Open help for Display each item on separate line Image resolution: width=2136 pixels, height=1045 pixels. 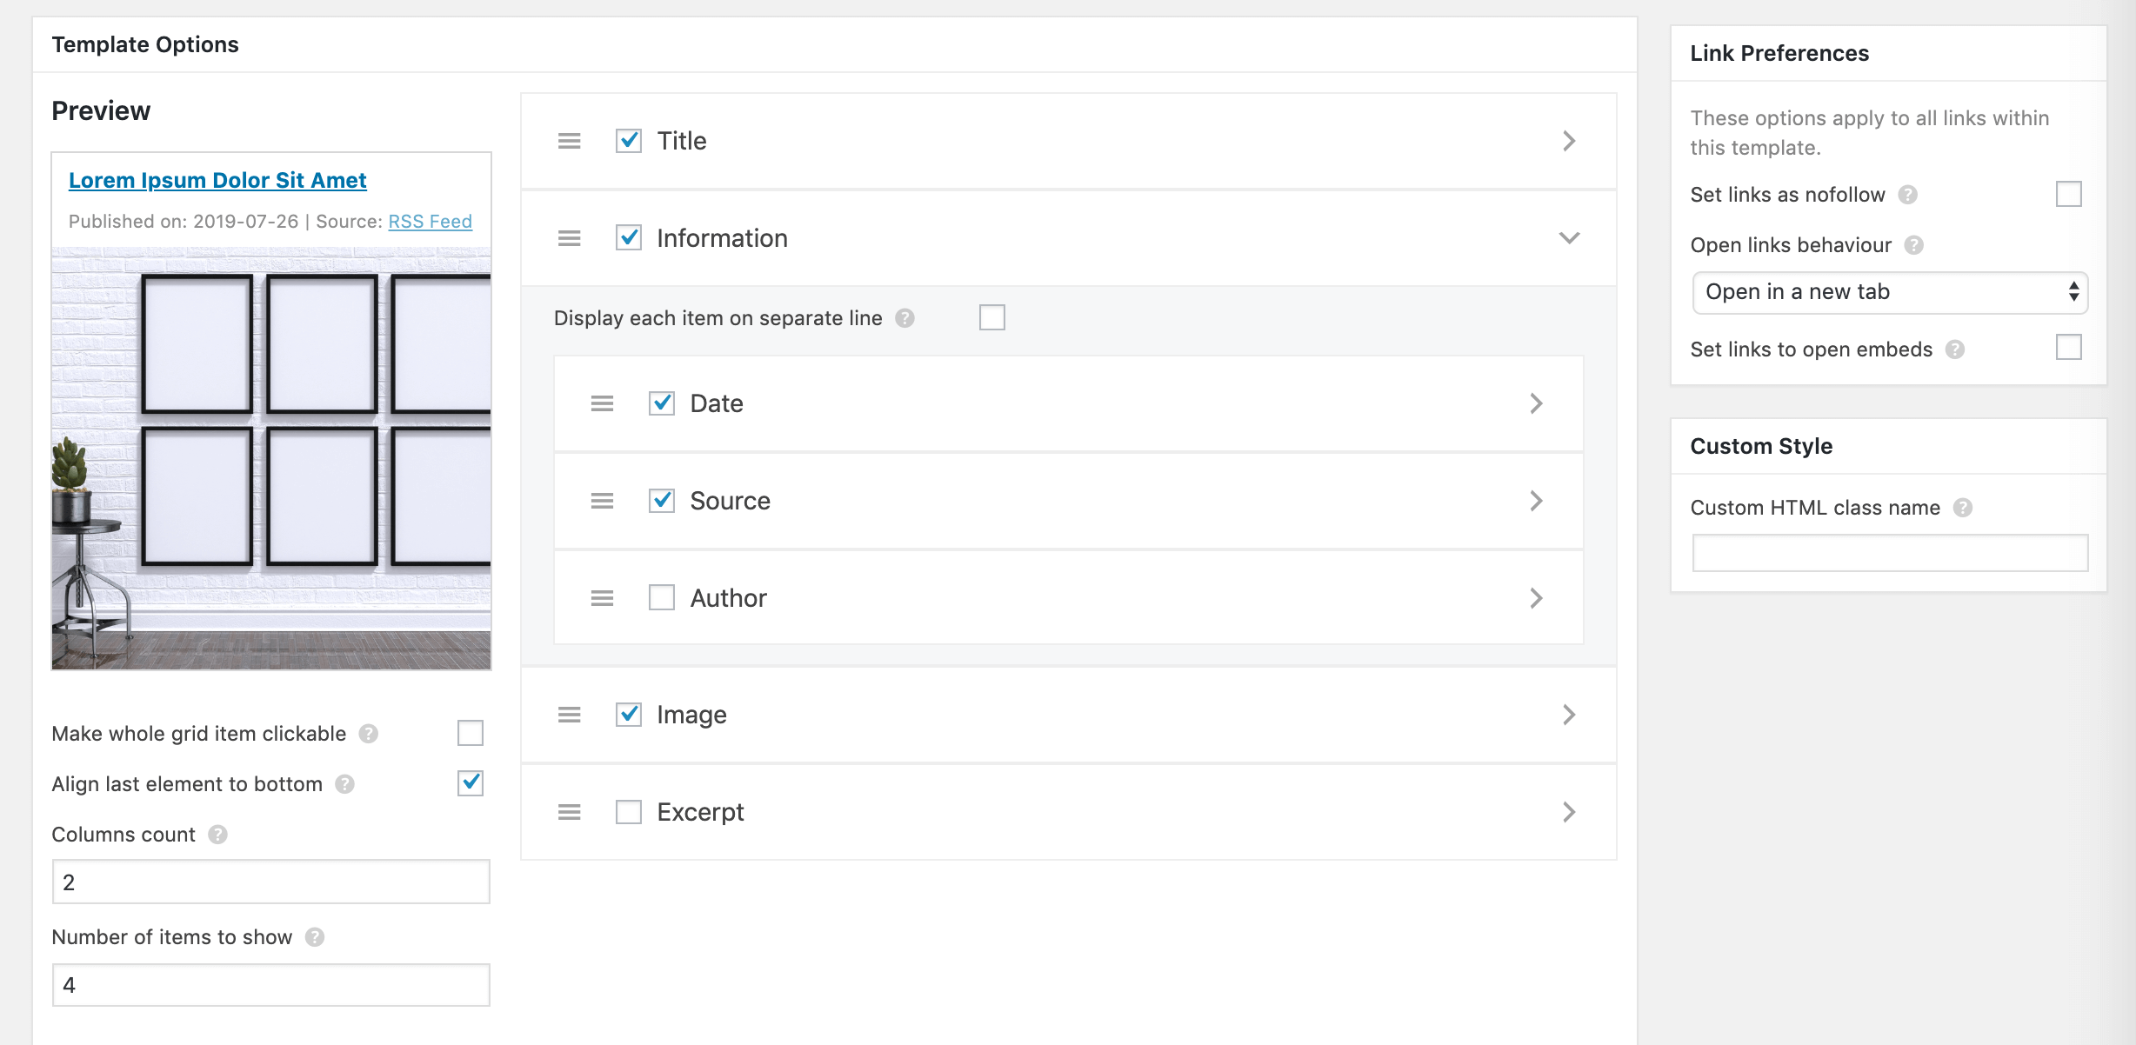click(x=904, y=318)
